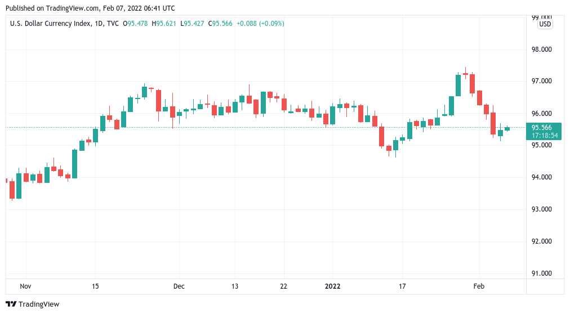Select the 2022 label on time axis
The image size is (570, 314).
[333, 286]
